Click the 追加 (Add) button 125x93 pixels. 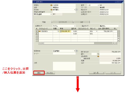click(39, 73)
